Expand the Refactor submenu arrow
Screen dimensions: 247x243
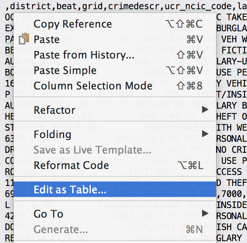(x=205, y=110)
